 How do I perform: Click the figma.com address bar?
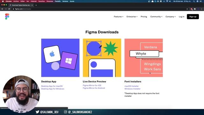point(99,9)
